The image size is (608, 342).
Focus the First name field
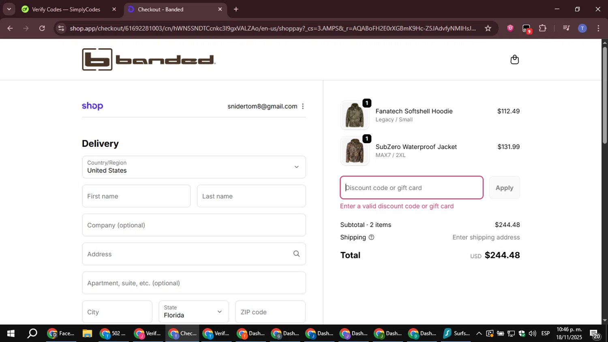[x=136, y=196]
